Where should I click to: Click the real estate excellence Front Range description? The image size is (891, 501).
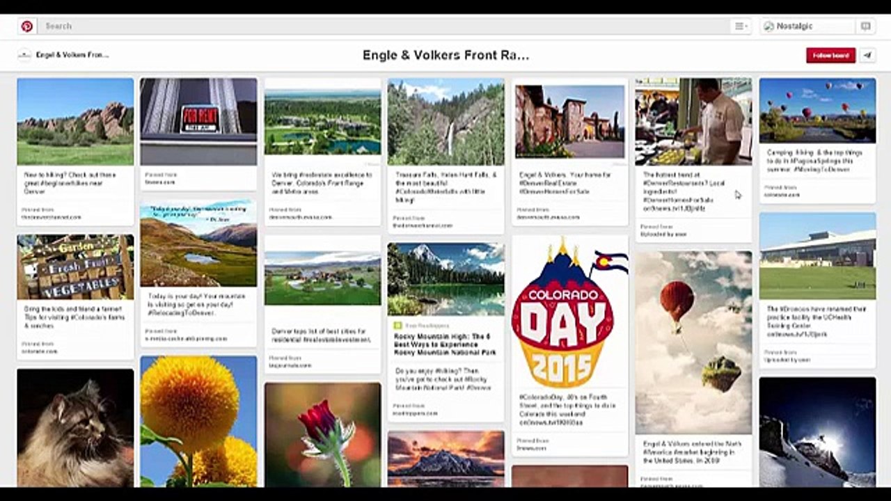coord(321,184)
